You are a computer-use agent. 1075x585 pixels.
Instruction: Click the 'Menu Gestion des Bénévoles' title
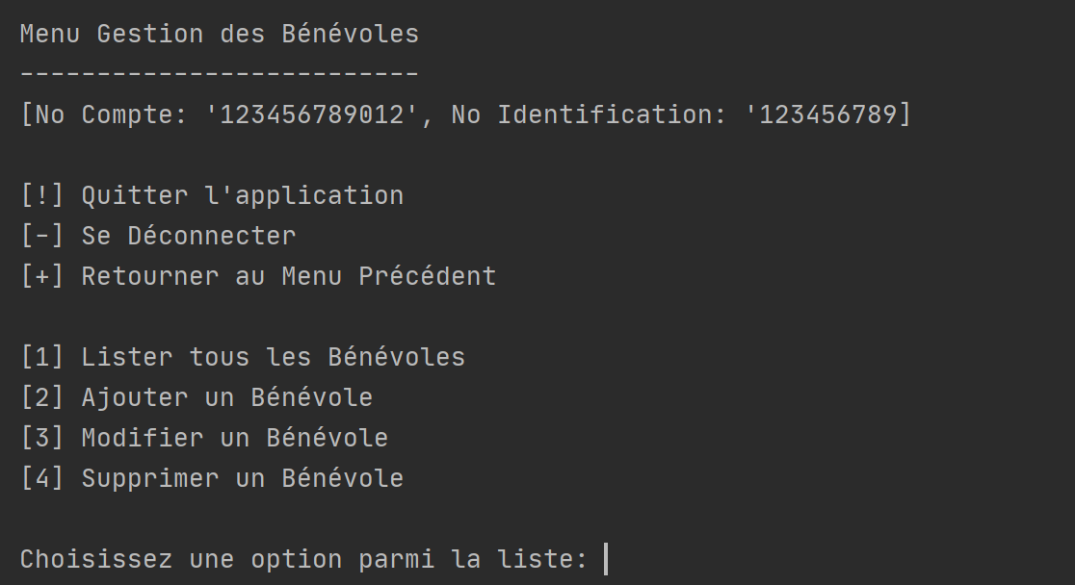point(220,34)
